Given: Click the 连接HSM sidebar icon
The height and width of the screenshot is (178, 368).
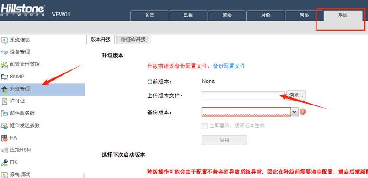Looking at the screenshot, I should coord(4,150).
